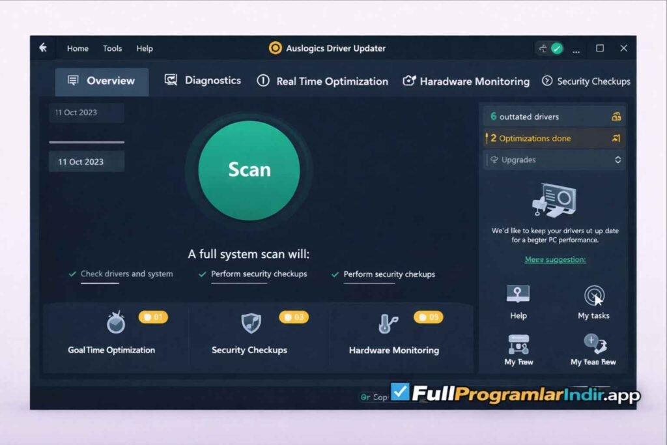This screenshot has width=667, height=445.
Task: Click the Help monitor icon in right panel
Action: click(518, 294)
